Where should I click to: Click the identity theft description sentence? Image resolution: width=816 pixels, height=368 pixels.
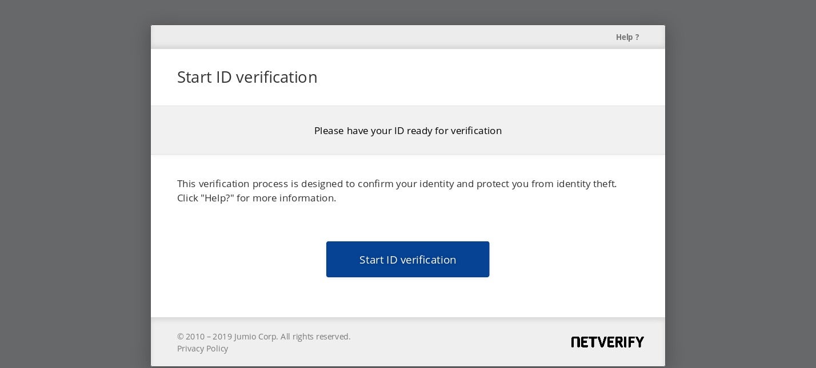click(x=397, y=184)
